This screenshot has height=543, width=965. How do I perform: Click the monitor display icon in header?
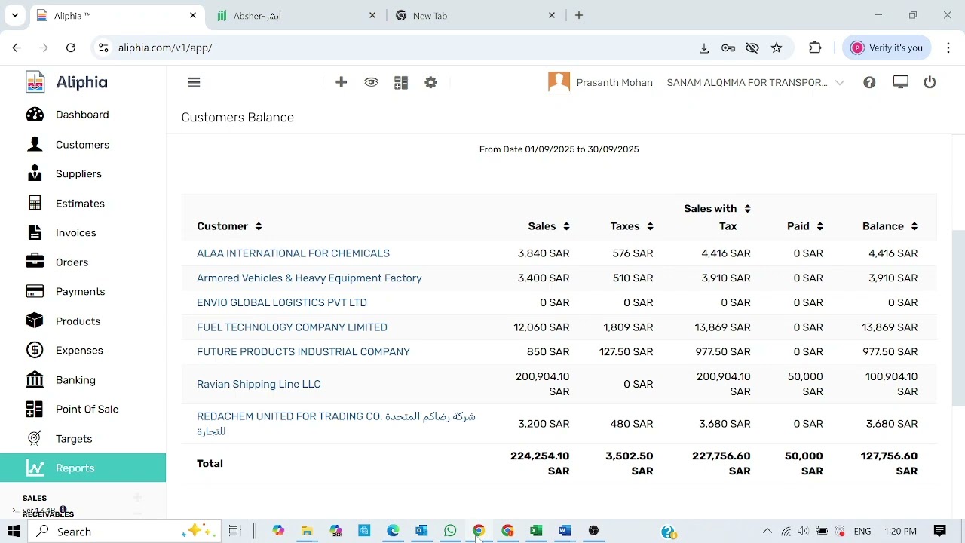pyautogui.click(x=900, y=83)
